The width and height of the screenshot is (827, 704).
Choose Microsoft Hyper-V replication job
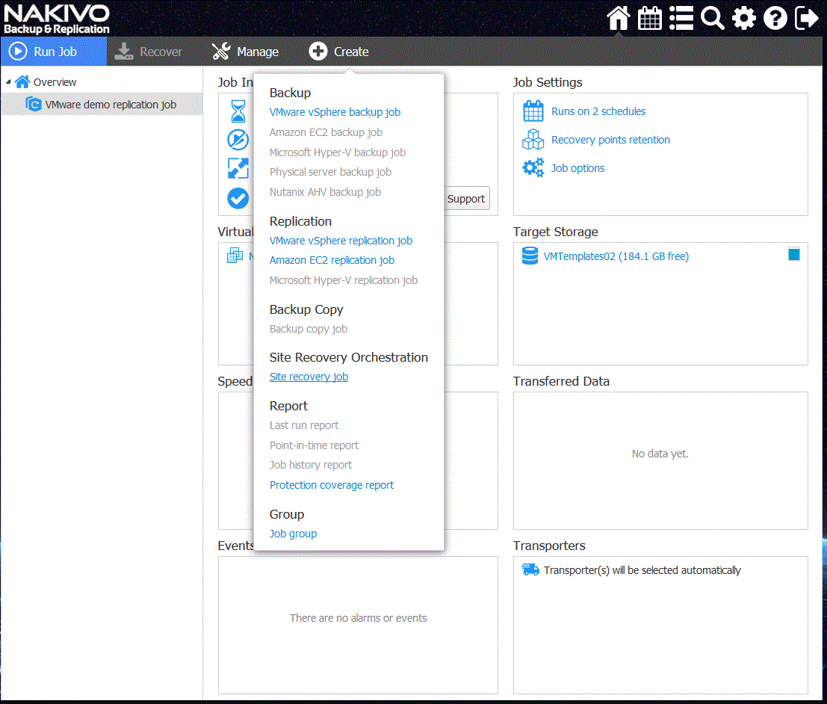click(344, 280)
